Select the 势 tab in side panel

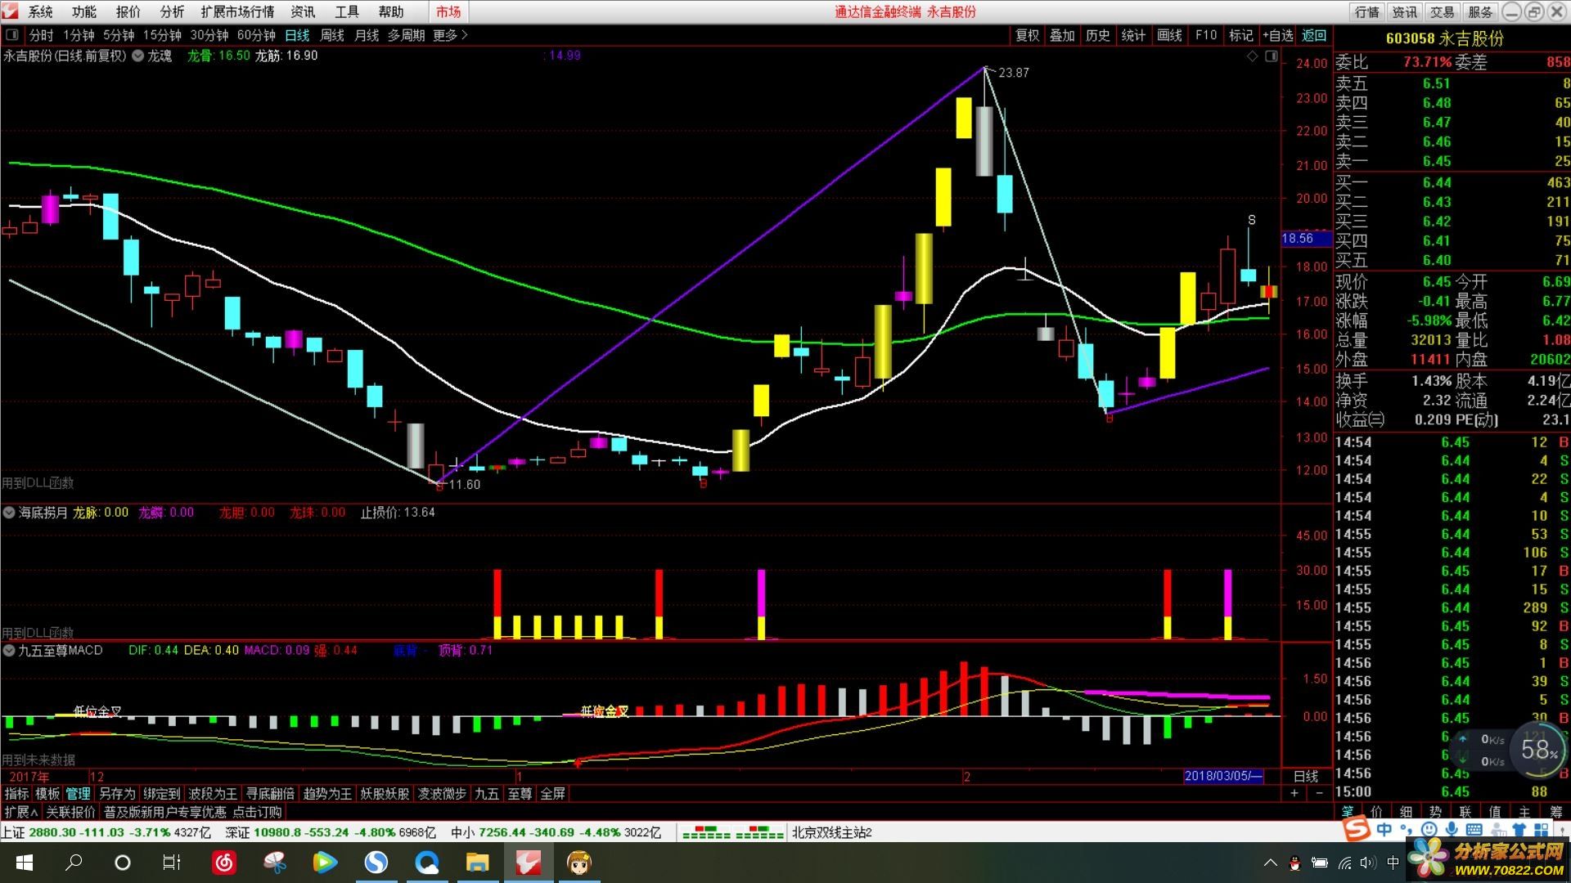tap(1435, 811)
